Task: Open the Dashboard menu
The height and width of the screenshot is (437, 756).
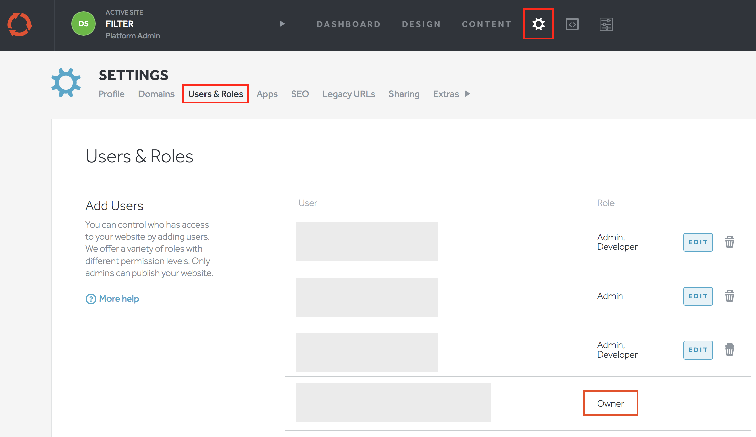Action: pos(348,24)
